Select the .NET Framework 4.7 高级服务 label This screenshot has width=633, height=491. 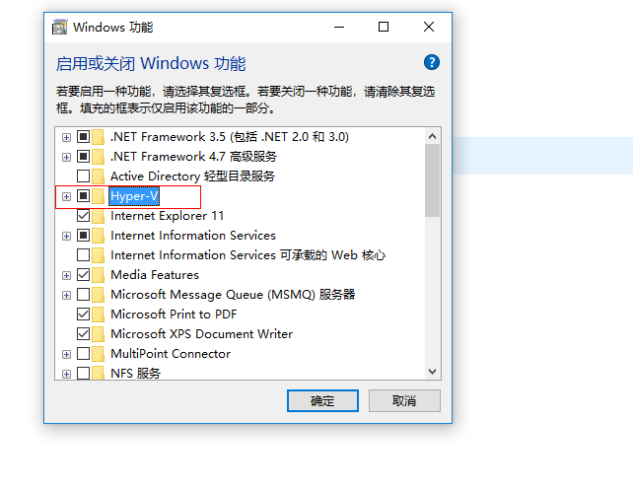193,157
